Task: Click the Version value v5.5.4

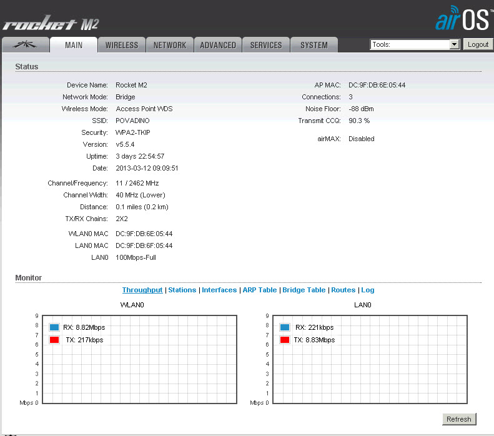Action: tap(125, 144)
